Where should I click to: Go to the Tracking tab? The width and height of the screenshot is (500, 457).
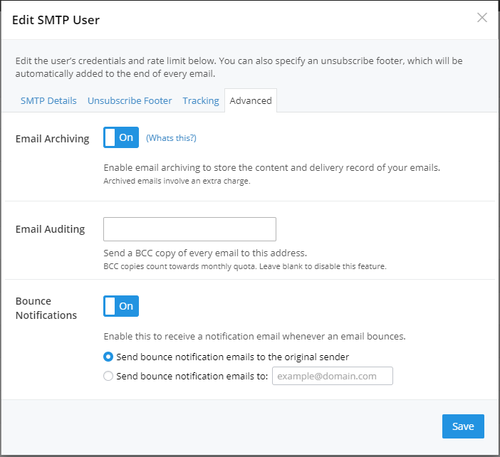[x=201, y=100]
